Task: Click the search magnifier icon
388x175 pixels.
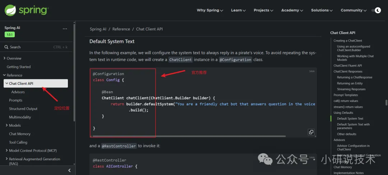Action: [x=6, y=47]
